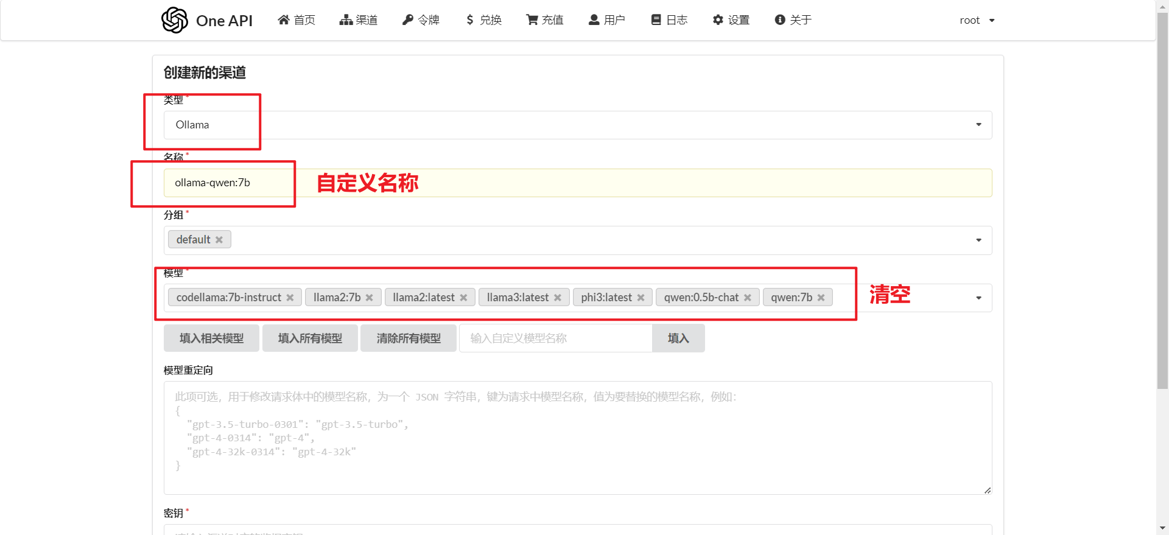Go to the 渠道 channels menu
Screen dimensions: 1169x535
click(359, 20)
